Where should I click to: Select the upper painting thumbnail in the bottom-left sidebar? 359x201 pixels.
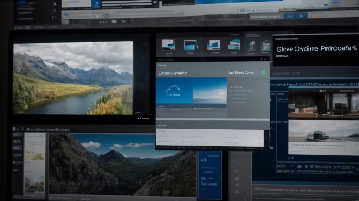[x=35, y=155]
